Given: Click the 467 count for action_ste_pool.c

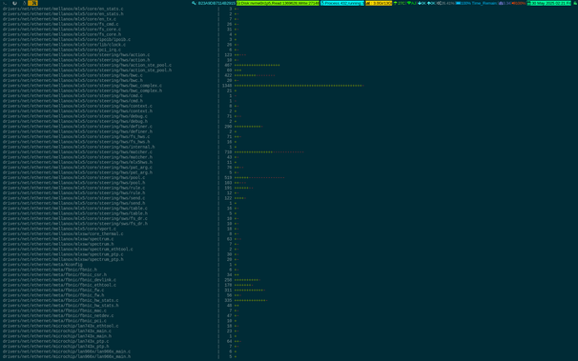Looking at the screenshot, I should point(228,65).
